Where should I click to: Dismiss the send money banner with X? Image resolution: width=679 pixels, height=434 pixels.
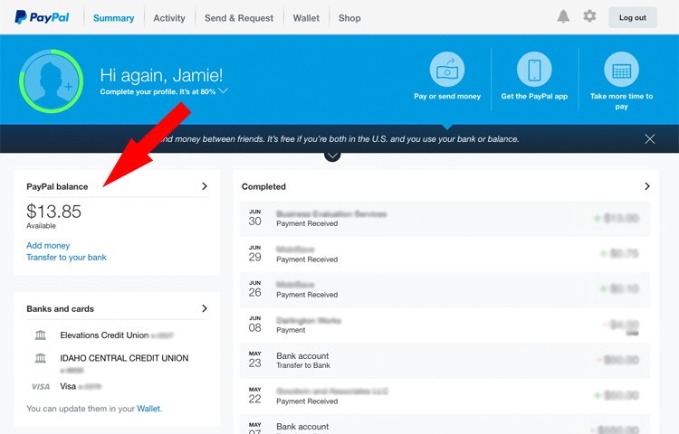tap(649, 138)
